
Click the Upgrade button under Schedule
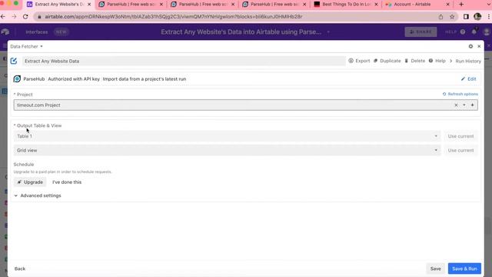tap(30, 182)
